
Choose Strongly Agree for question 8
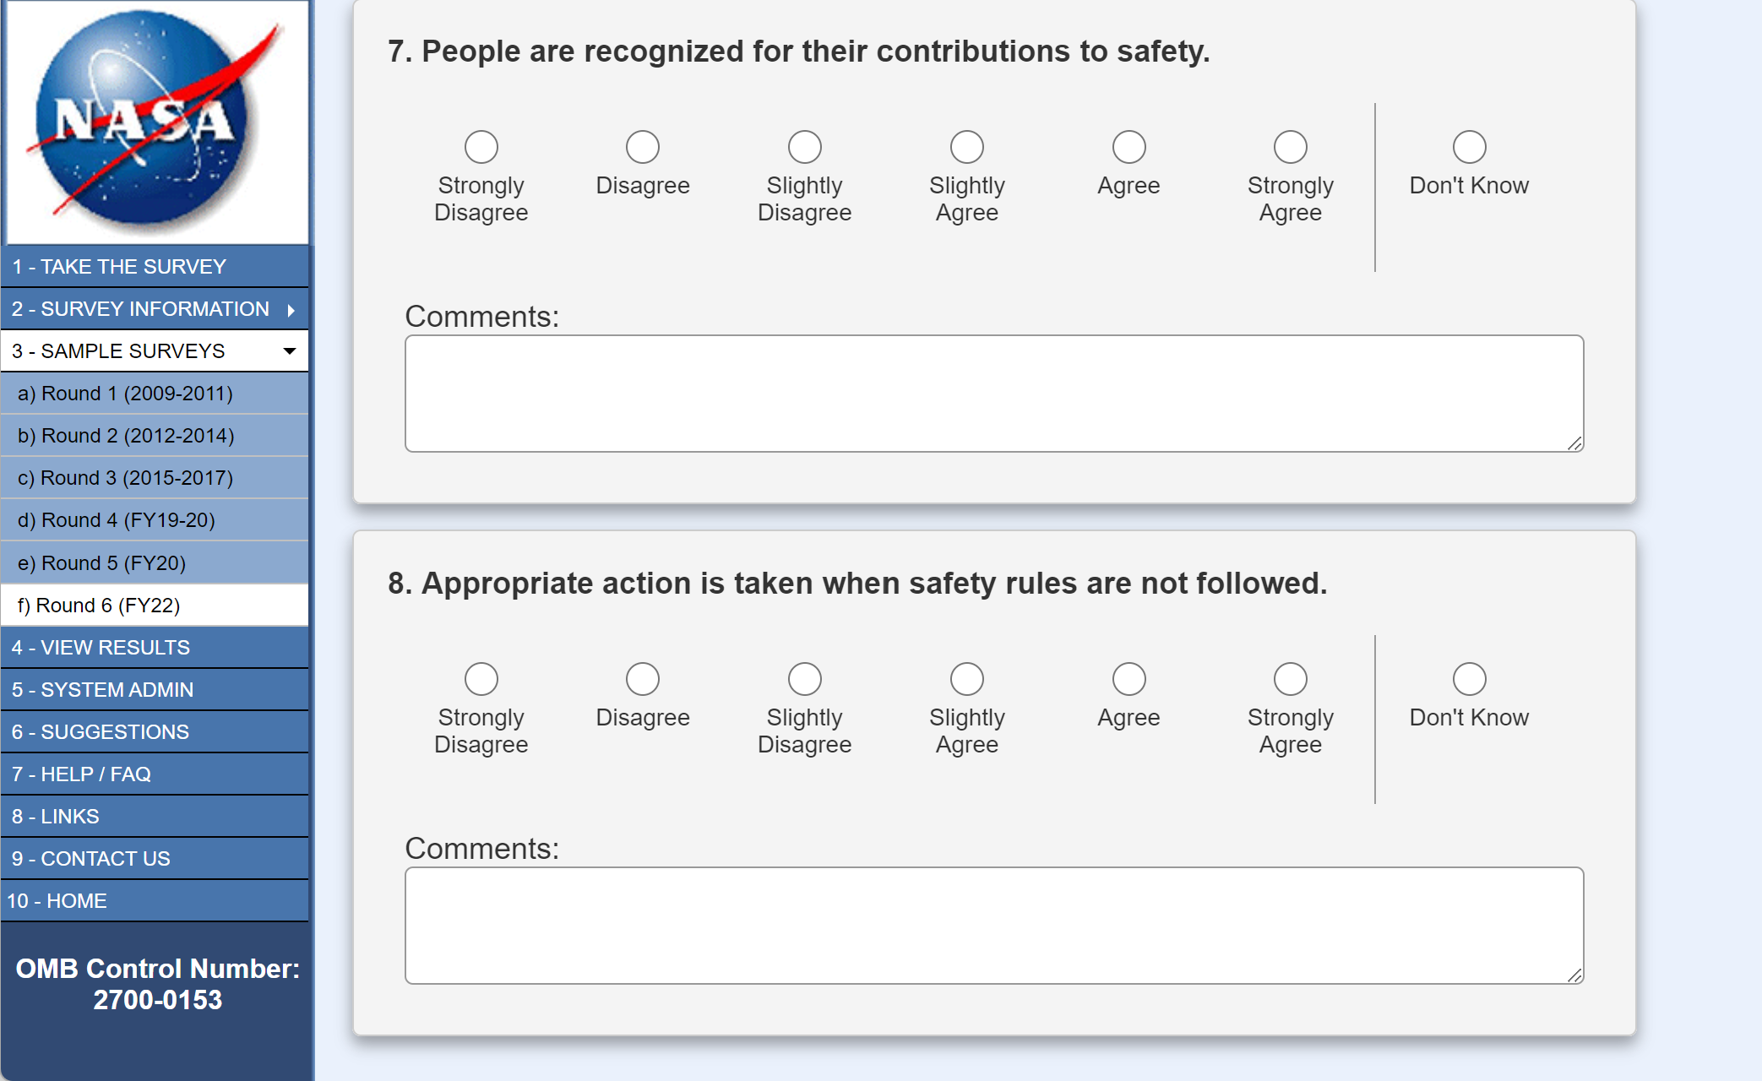point(1290,679)
